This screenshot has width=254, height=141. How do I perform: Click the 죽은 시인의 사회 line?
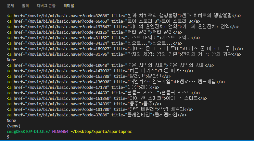pyautogui.click(x=110, y=65)
